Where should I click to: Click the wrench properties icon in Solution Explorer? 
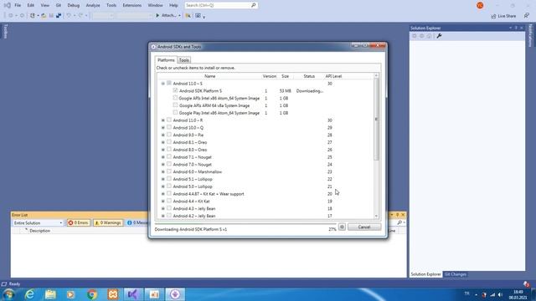pos(439,36)
